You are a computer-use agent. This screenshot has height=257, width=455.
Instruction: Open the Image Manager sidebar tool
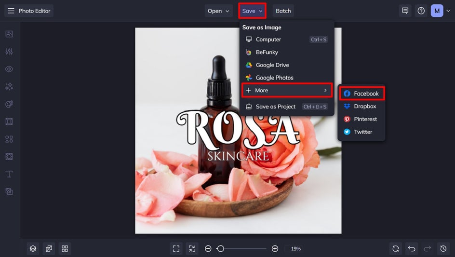[x=9, y=34]
